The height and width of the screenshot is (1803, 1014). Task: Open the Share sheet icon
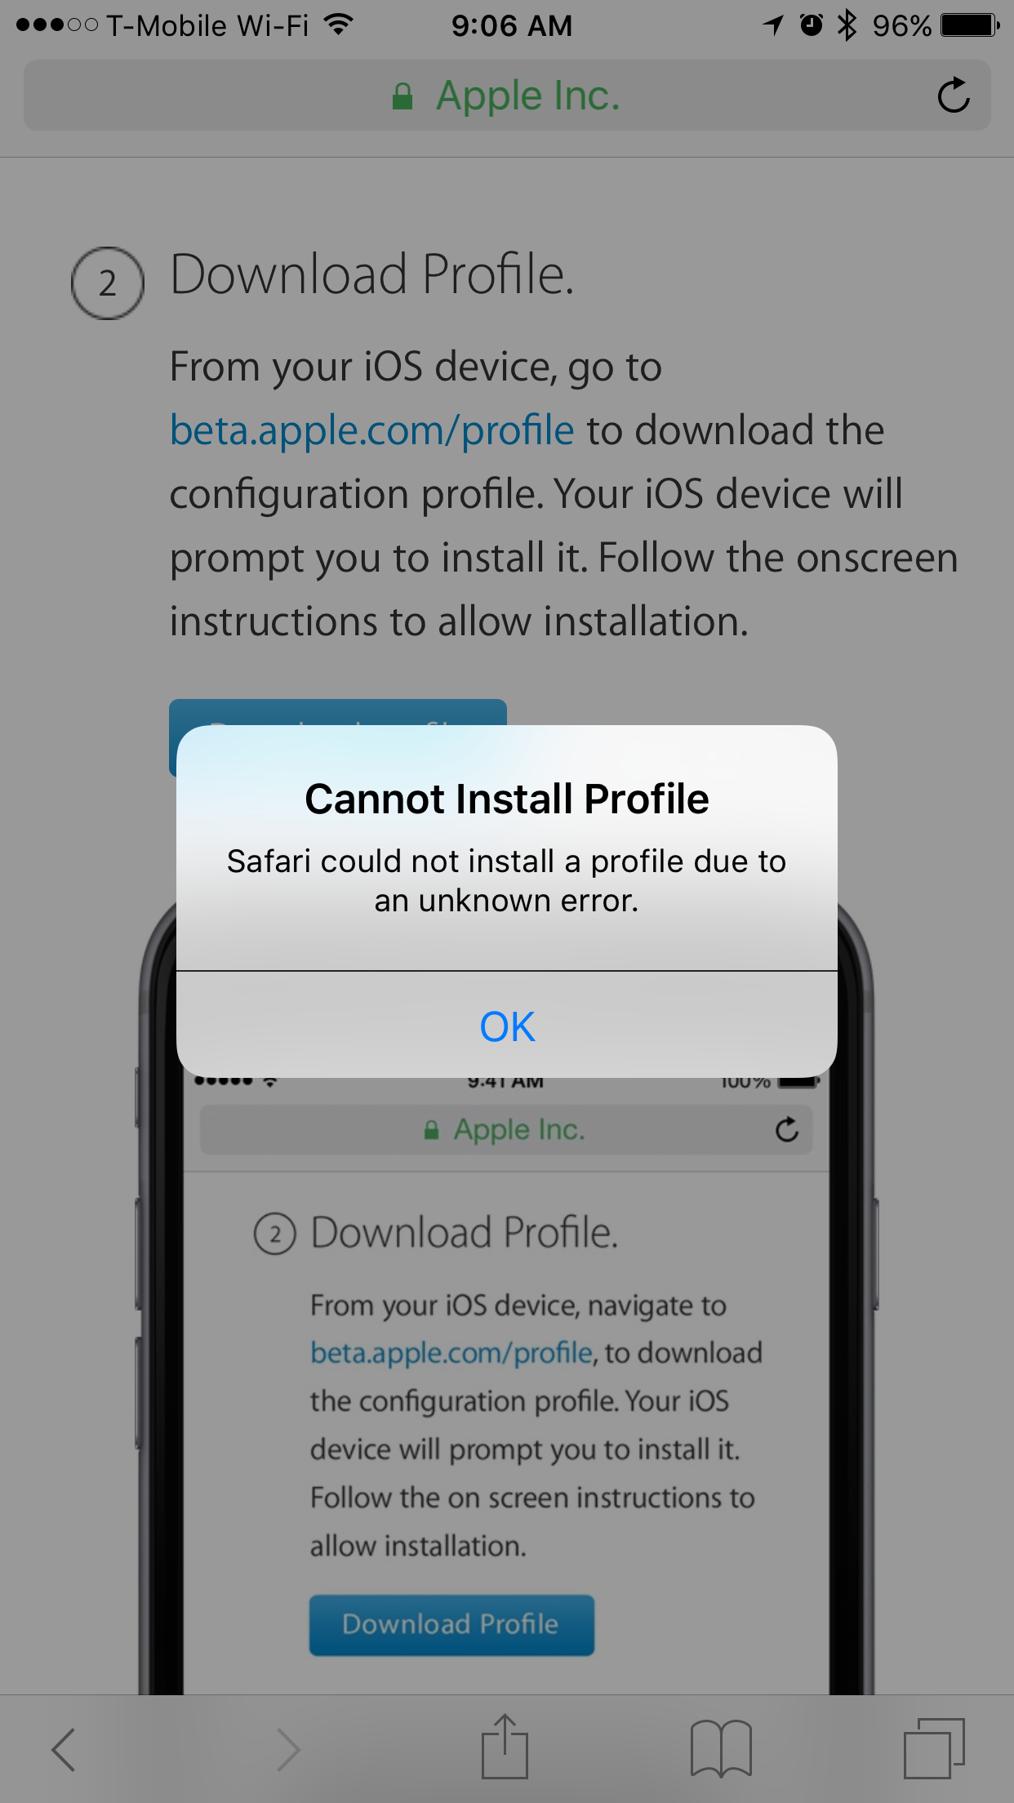point(505,1746)
